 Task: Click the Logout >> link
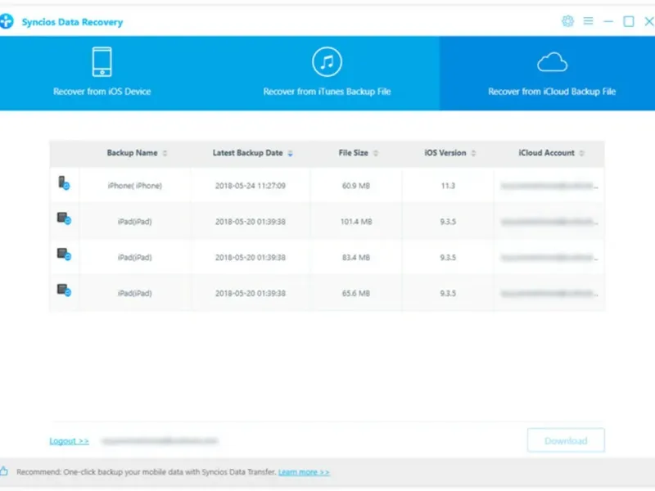69,441
